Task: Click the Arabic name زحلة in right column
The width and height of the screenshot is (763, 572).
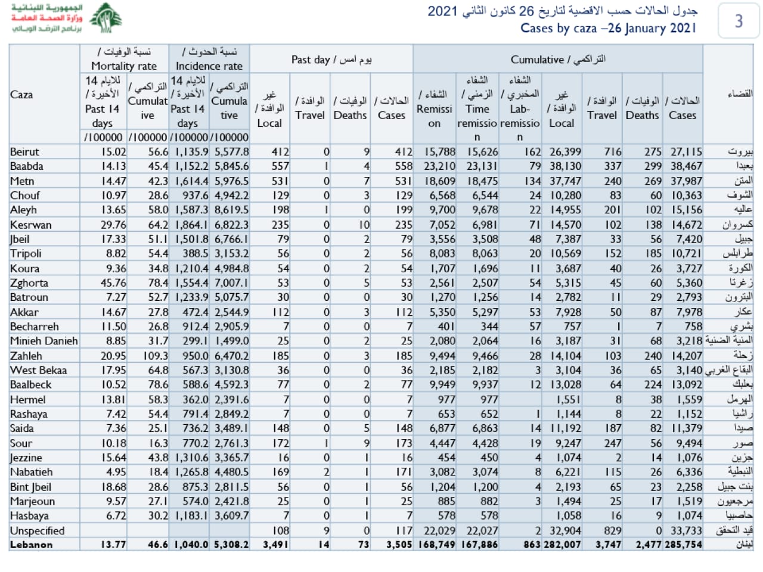Action: click(742, 356)
